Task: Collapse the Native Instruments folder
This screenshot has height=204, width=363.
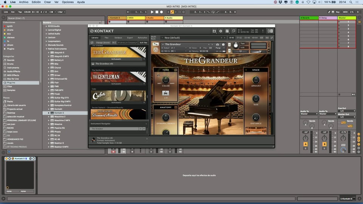Action: pos(46,49)
